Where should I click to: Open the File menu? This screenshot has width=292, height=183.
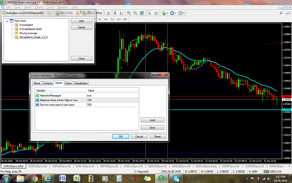point(8,7)
